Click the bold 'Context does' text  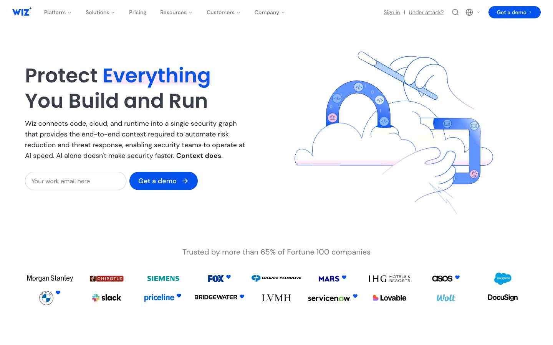point(199,156)
